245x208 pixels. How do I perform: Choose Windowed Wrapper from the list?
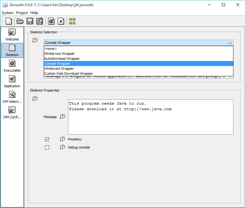coord(59,69)
